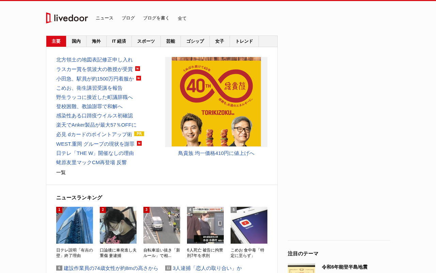The height and width of the screenshot is (273, 436).
Task: Open the ゴシップ tab
Action: coord(195,41)
